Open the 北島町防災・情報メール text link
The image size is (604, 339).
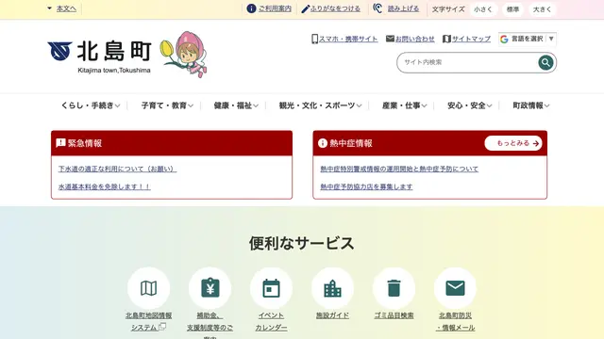tap(455, 321)
